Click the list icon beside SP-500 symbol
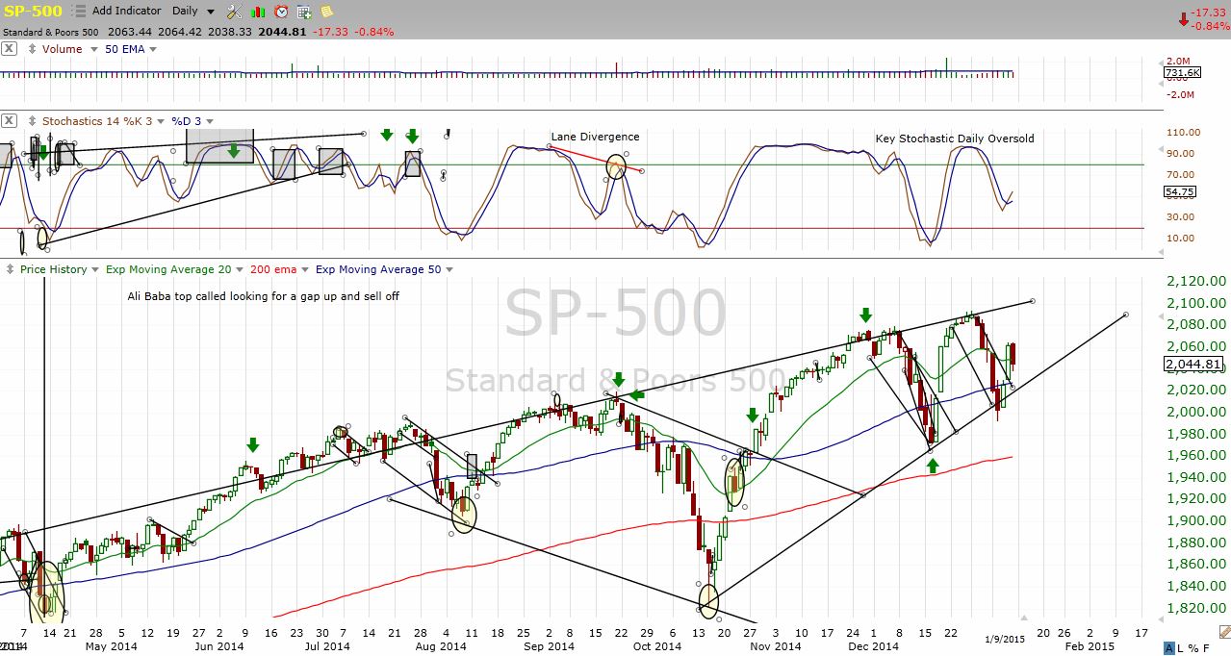 78,12
